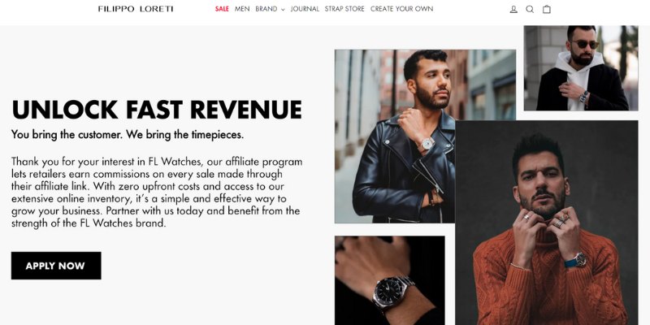Click the affiliate program description paragraph
Screen dimensions: 650x325
157,192
